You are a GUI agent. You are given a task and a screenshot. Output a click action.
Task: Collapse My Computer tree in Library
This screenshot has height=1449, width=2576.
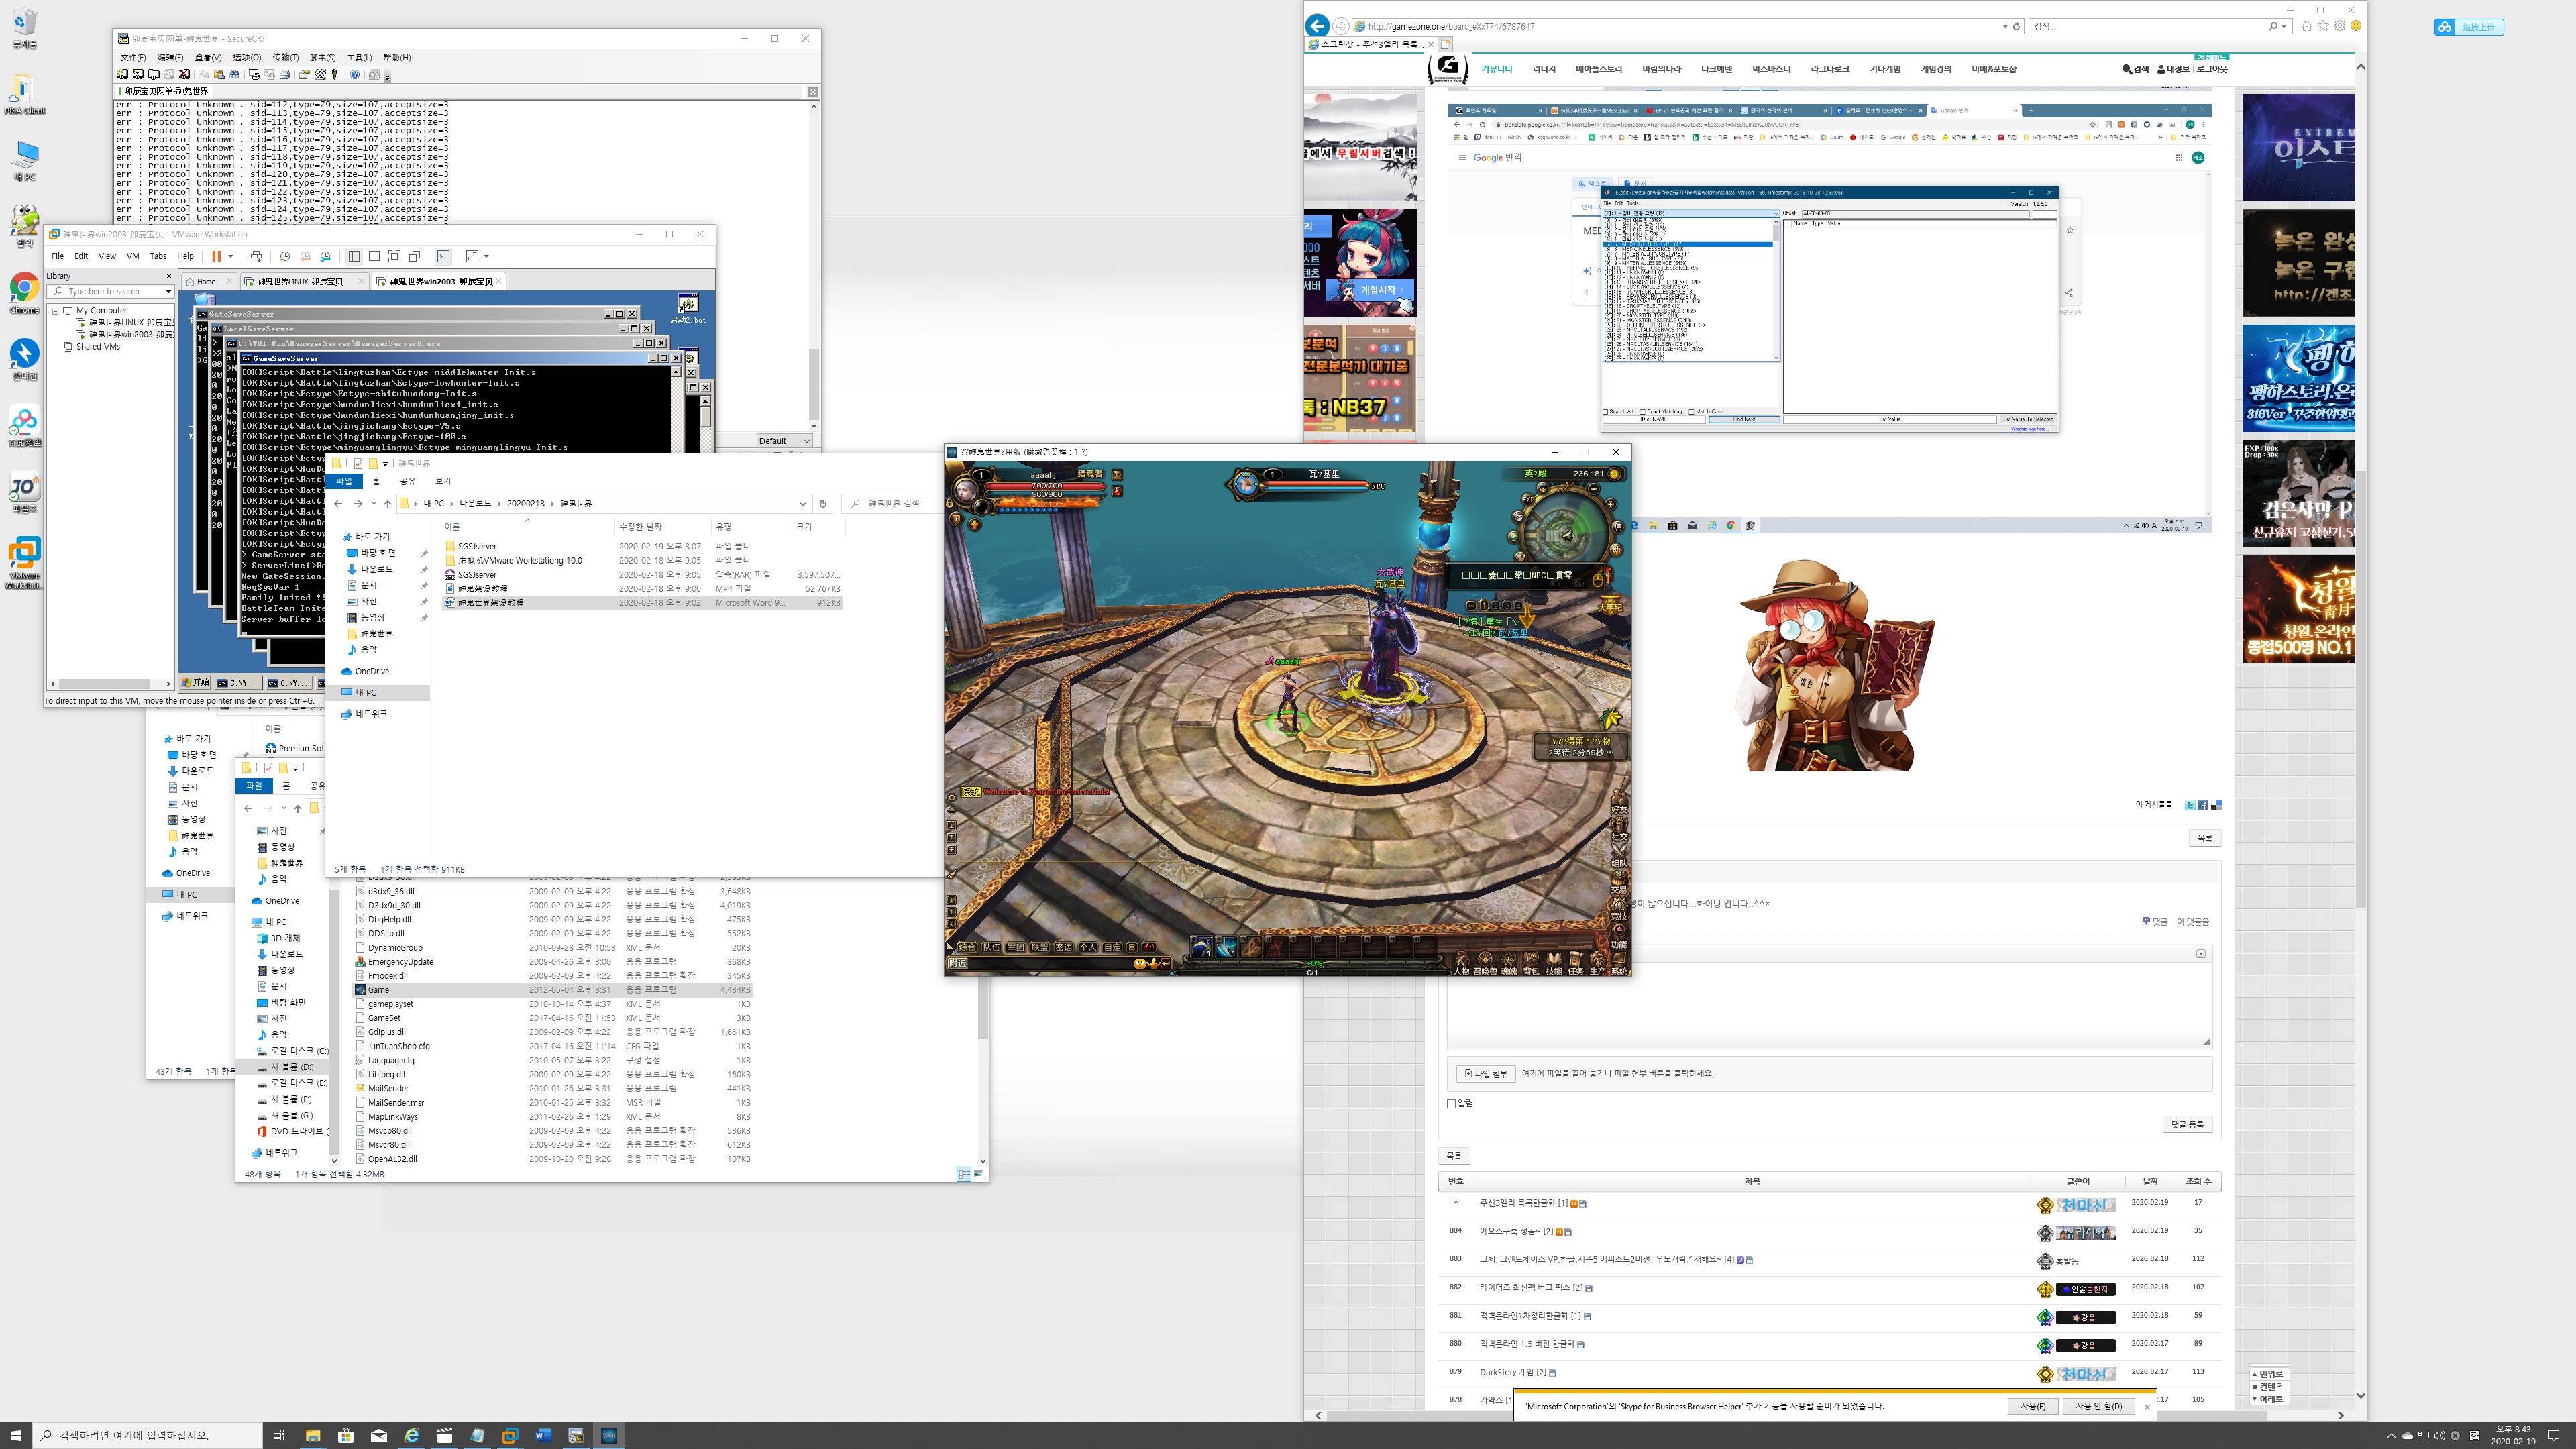coord(56,311)
